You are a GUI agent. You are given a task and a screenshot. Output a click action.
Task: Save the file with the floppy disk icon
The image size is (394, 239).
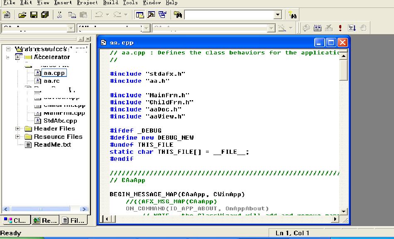tap(34, 15)
